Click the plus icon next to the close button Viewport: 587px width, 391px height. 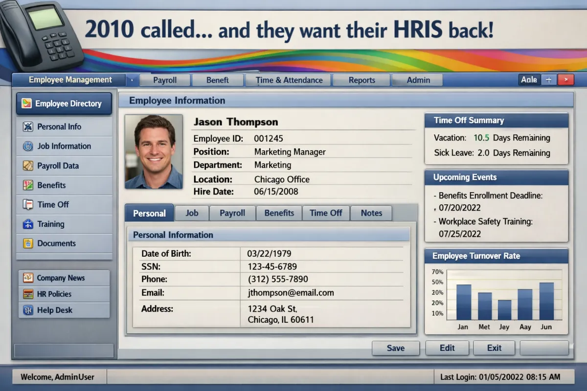coord(548,79)
